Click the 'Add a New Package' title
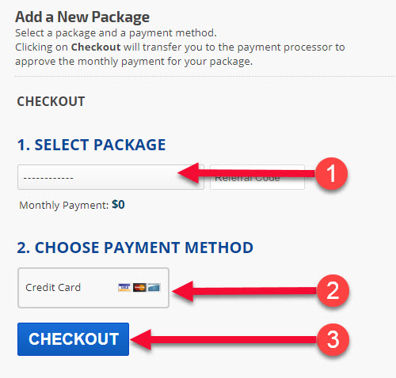 82,17
